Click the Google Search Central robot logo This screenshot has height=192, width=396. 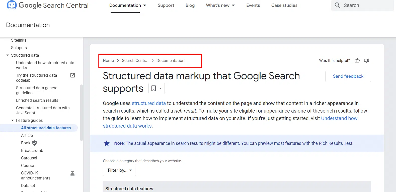12,5
